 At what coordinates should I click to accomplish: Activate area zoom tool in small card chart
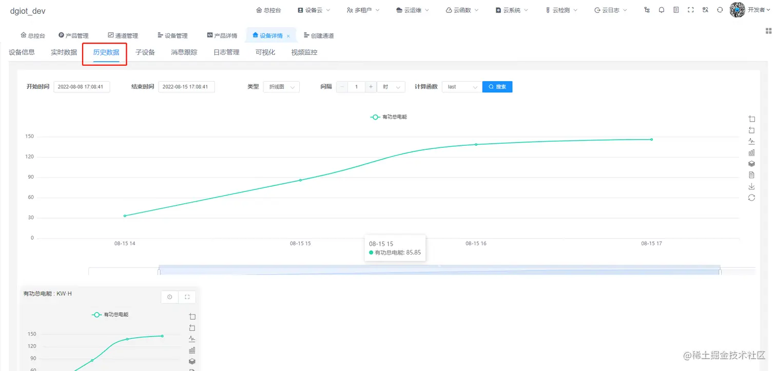(192, 317)
